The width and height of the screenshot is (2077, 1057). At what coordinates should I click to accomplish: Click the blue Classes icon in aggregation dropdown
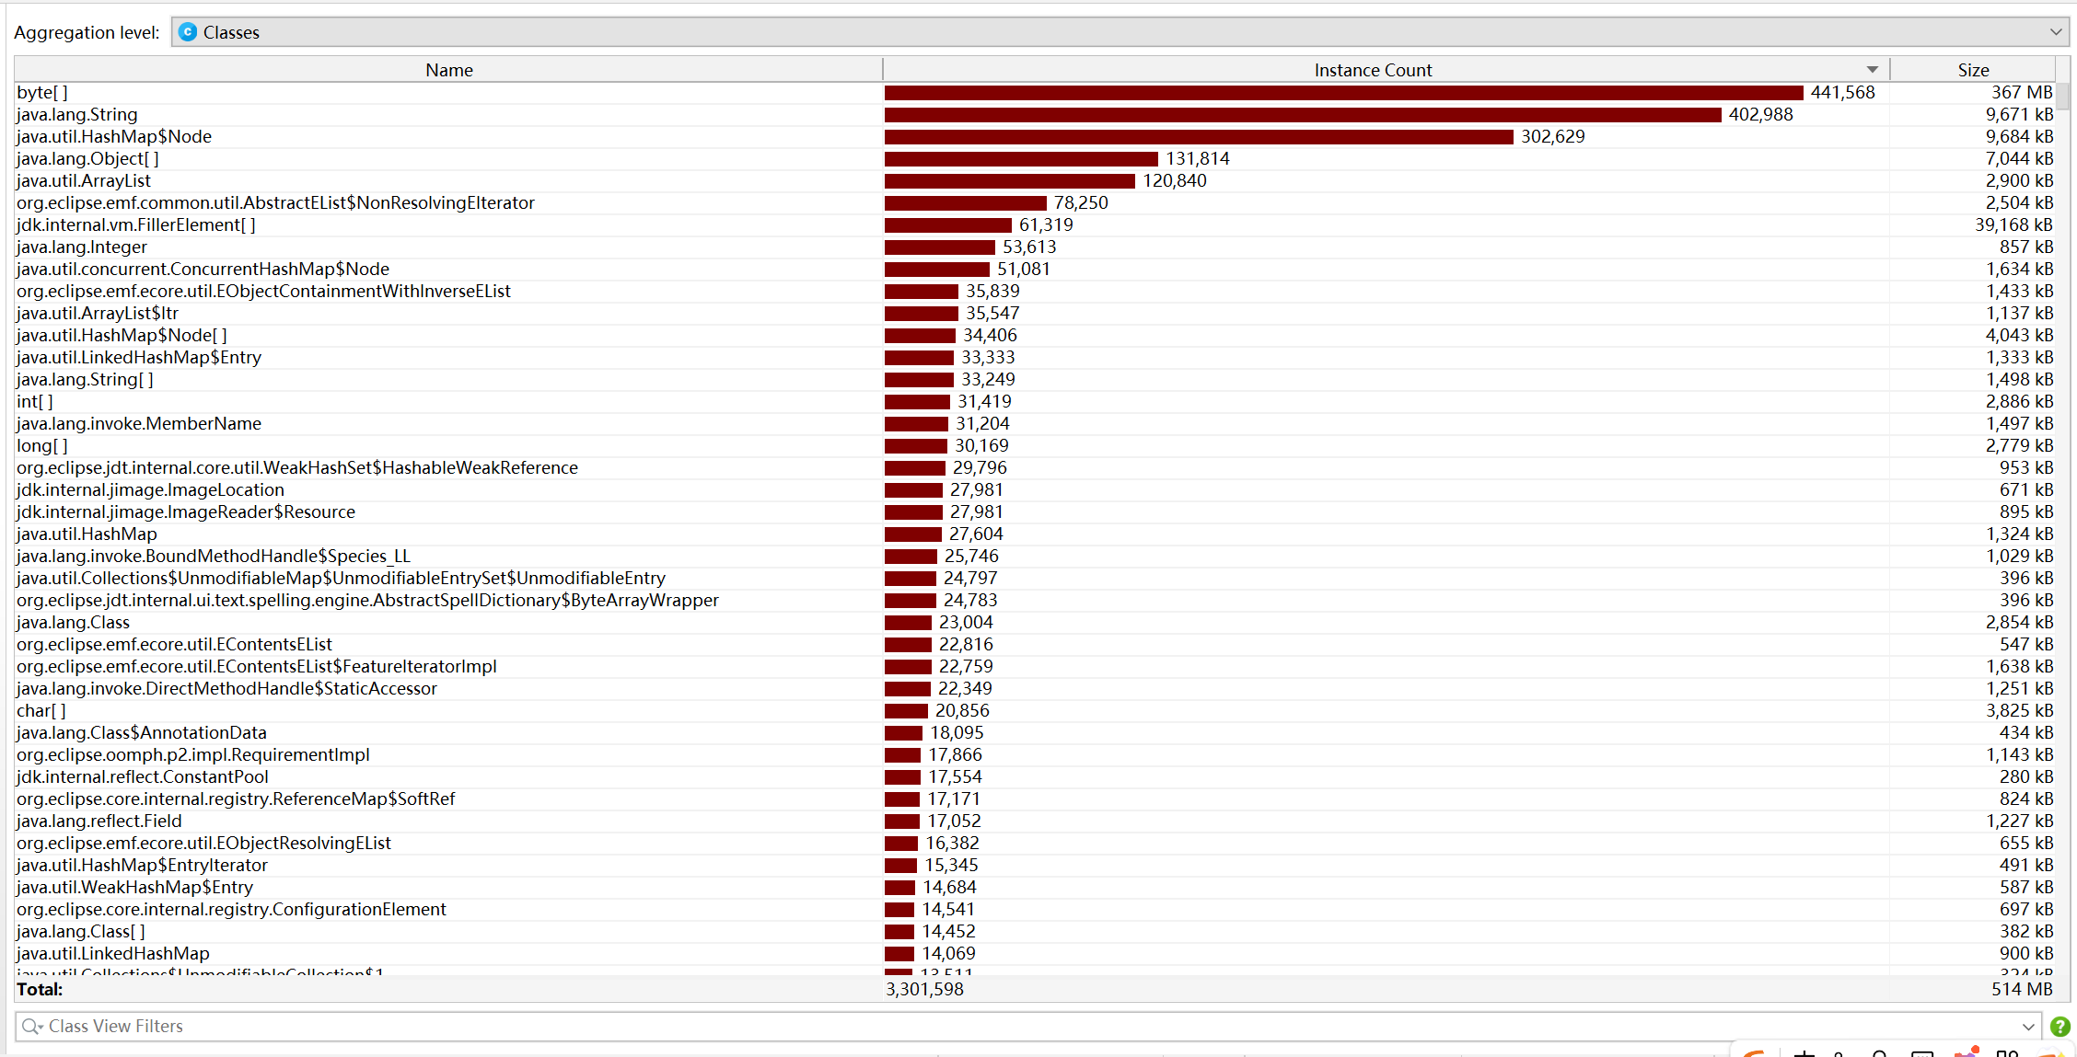(188, 32)
